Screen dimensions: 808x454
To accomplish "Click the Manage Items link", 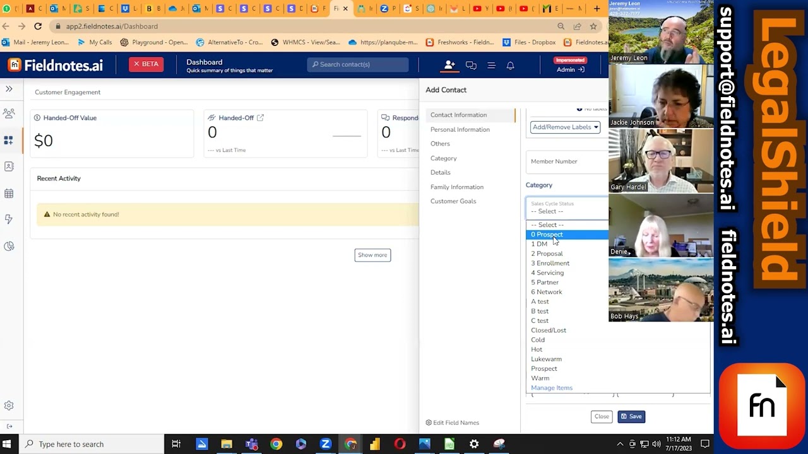I will tap(552, 388).
